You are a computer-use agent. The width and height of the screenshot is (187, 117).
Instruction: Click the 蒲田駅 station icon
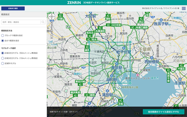pos(107,91)
